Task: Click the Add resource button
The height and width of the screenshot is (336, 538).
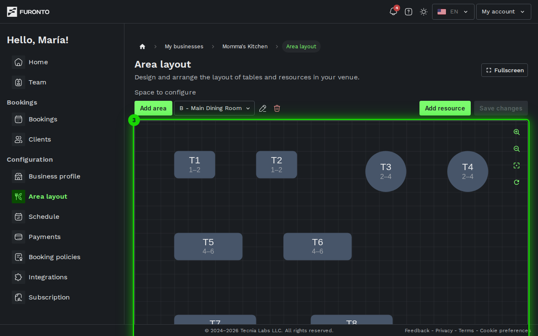Action: [x=445, y=108]
